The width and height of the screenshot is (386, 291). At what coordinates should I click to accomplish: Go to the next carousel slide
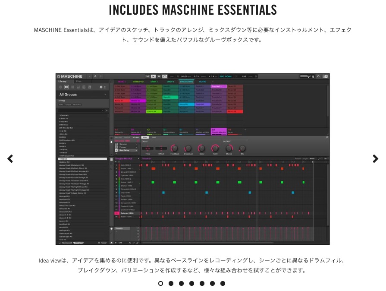[x=375, y=159]
